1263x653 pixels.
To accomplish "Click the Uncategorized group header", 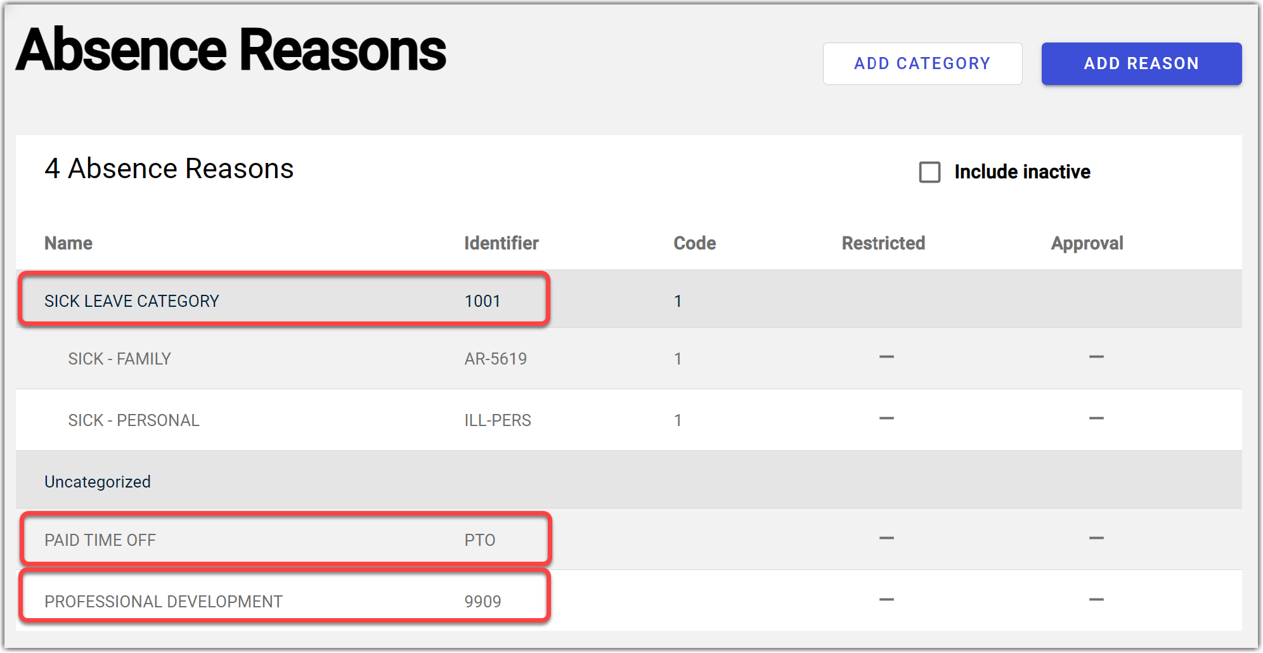I will coord(98,482).
